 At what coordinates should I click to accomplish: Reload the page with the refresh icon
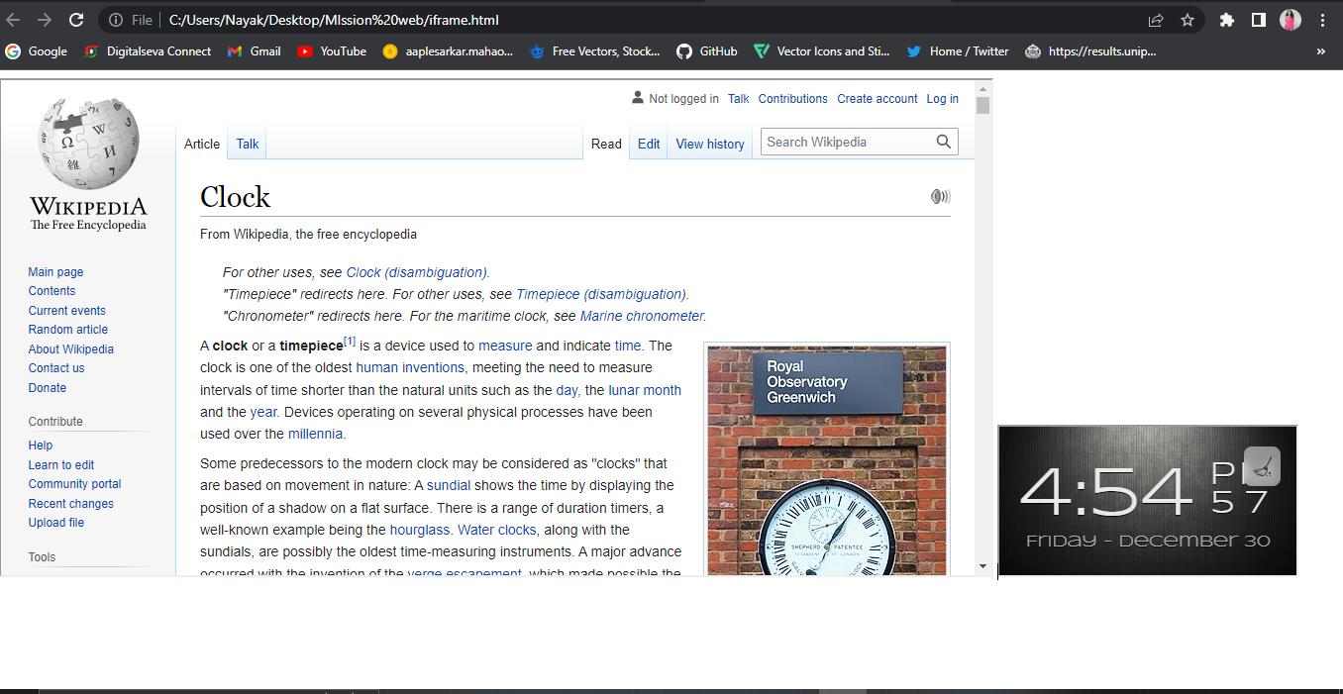(75, 19)
